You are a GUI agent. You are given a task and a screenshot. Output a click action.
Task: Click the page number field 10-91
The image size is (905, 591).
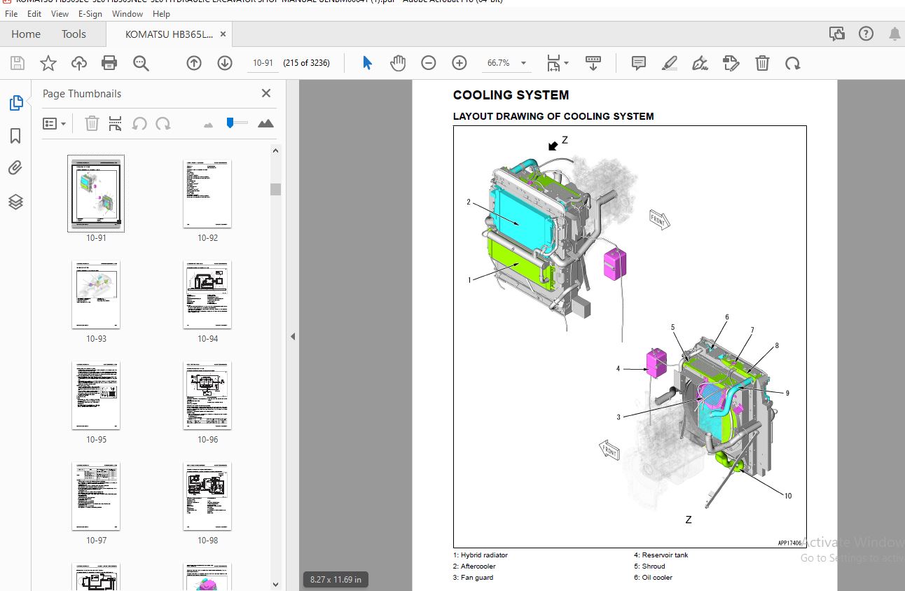pyautogui.click(x=263, y=63)
